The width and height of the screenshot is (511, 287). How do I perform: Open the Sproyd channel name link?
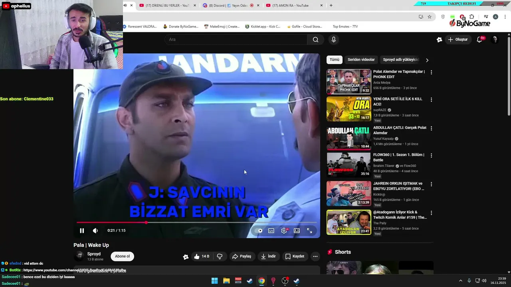click(x=94, y=254)
